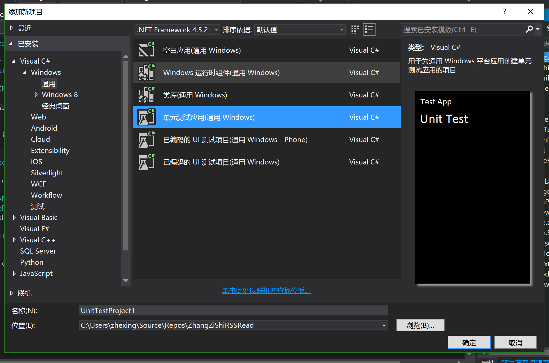Screen dimensions: 549x363
Task: Click the project name field UnitTestProject1
Action: tap(233, 311)
